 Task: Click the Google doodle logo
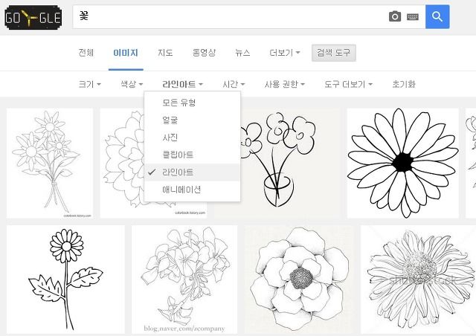[33, 18]
